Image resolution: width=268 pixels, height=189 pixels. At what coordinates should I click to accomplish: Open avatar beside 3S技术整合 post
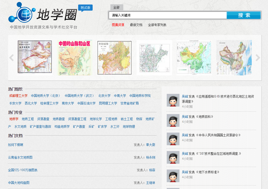[x=173, y=157]
